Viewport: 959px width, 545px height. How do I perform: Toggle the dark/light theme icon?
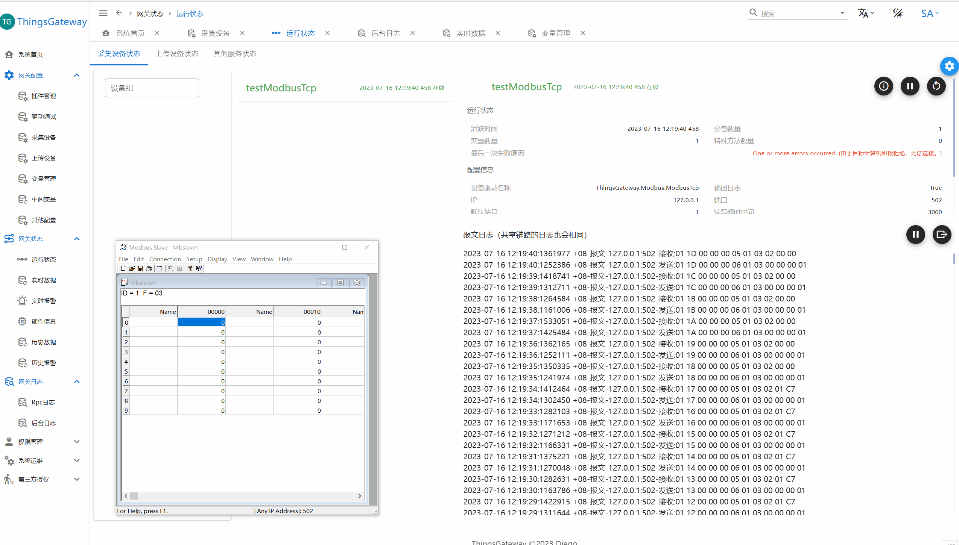(x=898, y=14)
